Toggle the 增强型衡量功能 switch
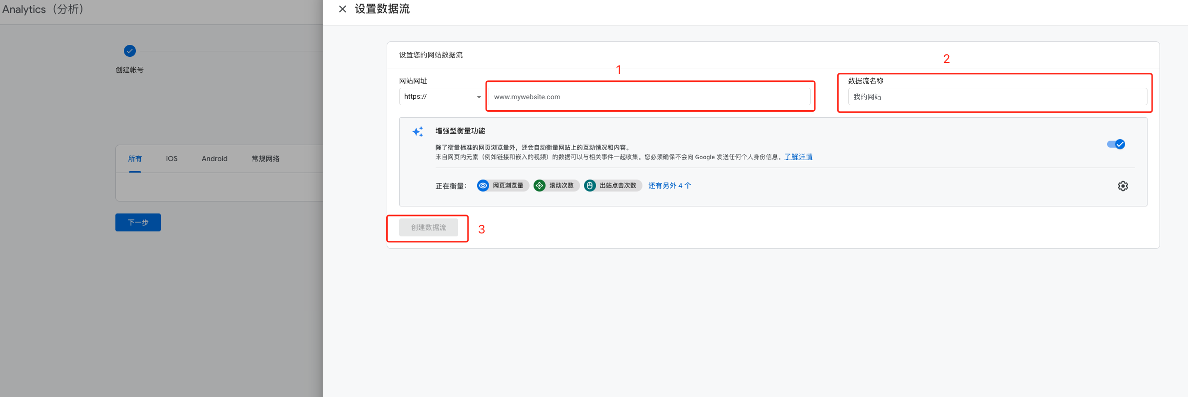The height and width of the screenshot is (397, 1188). (1116, 144)
